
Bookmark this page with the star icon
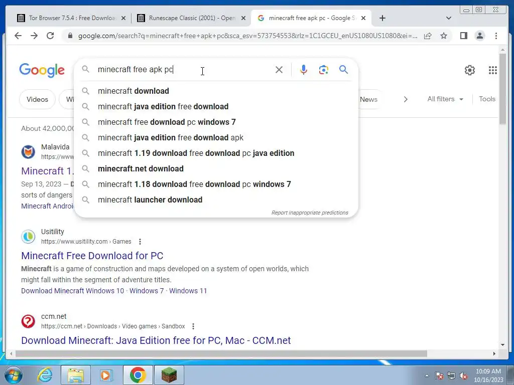(x=444, y=36)
